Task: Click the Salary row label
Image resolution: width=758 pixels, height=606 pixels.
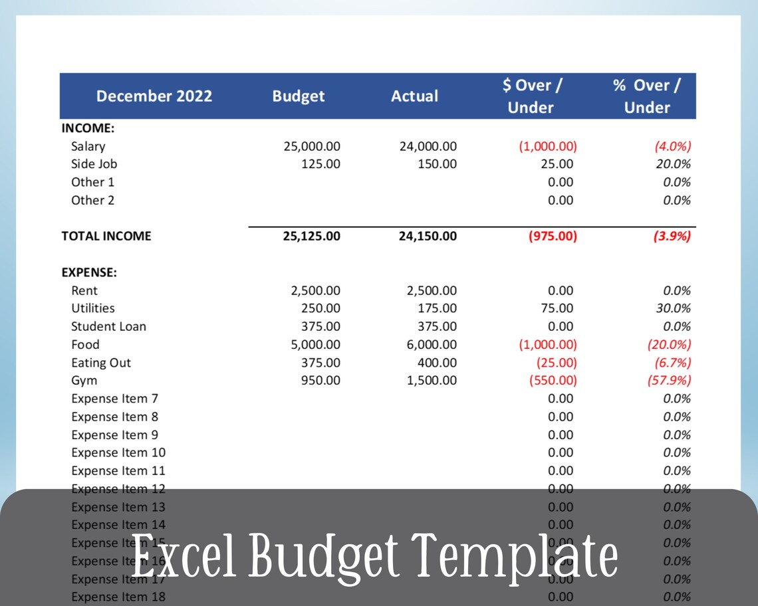Action: 88,146
